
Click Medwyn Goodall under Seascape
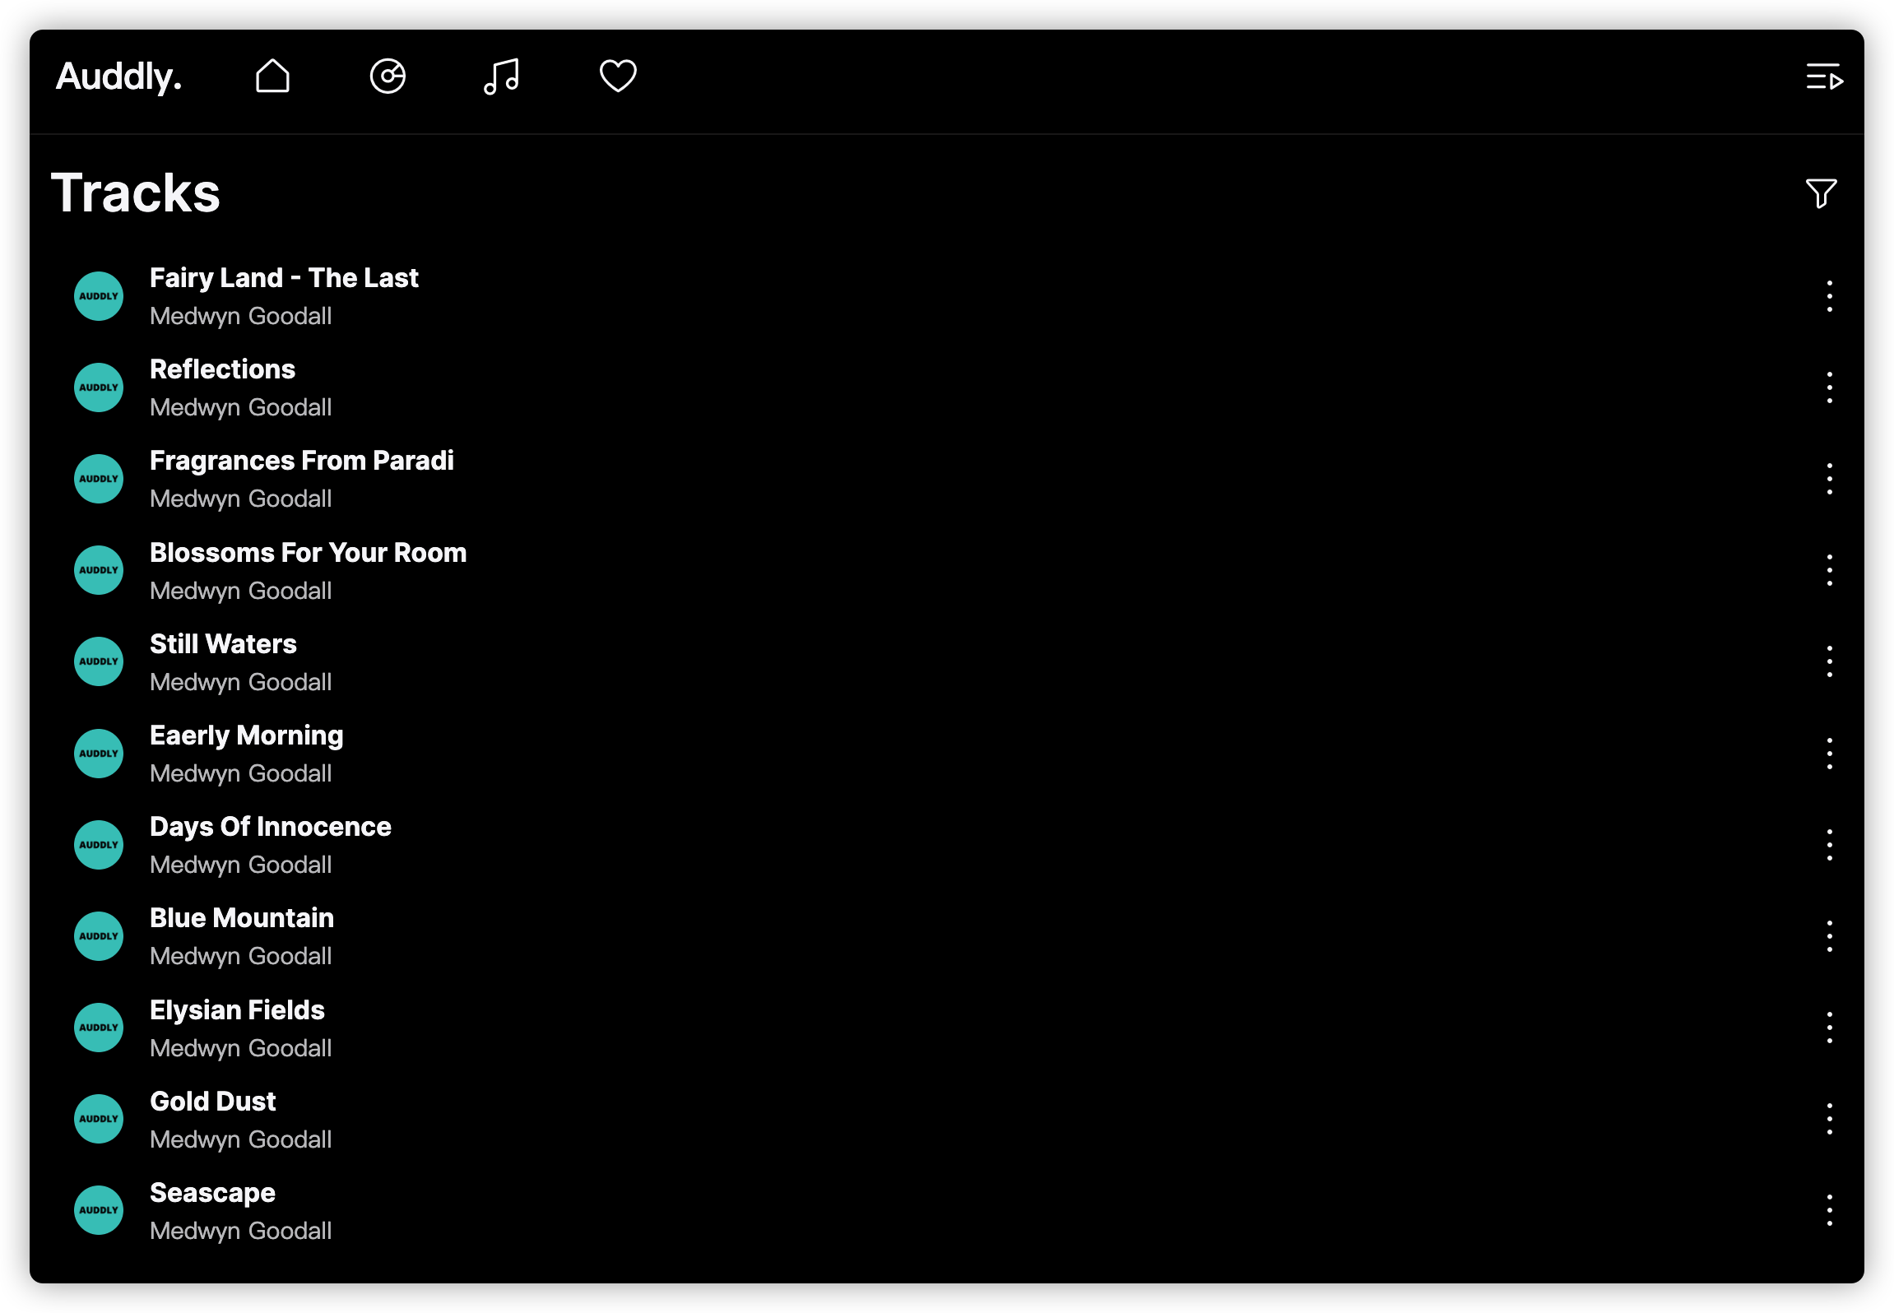coord(240,1232)
